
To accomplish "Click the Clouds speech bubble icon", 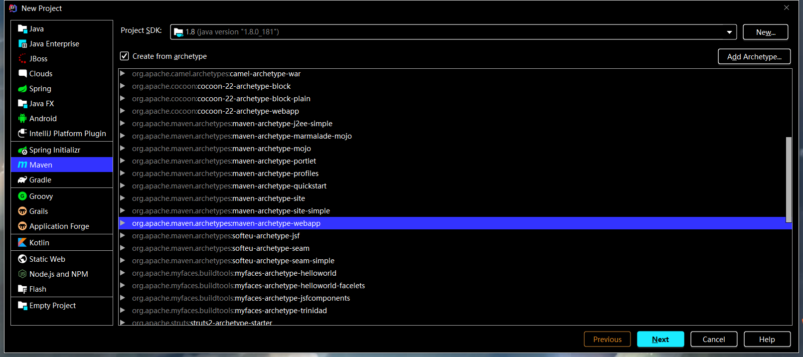I will point(22,74).
